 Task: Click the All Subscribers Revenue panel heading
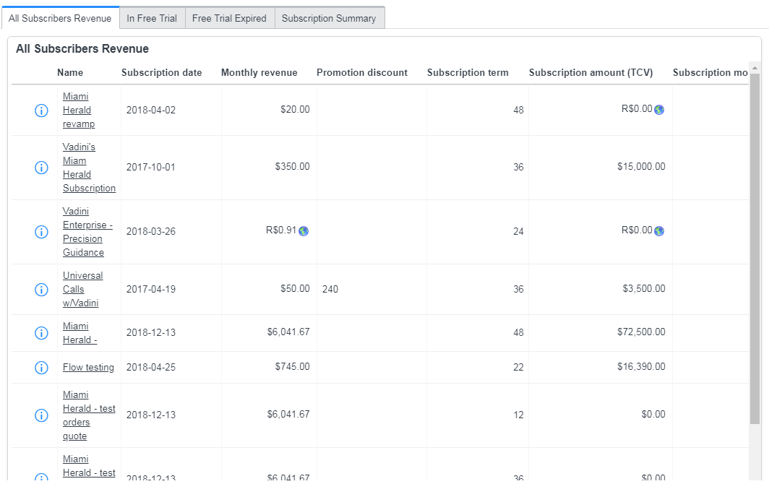coord(82,49)
